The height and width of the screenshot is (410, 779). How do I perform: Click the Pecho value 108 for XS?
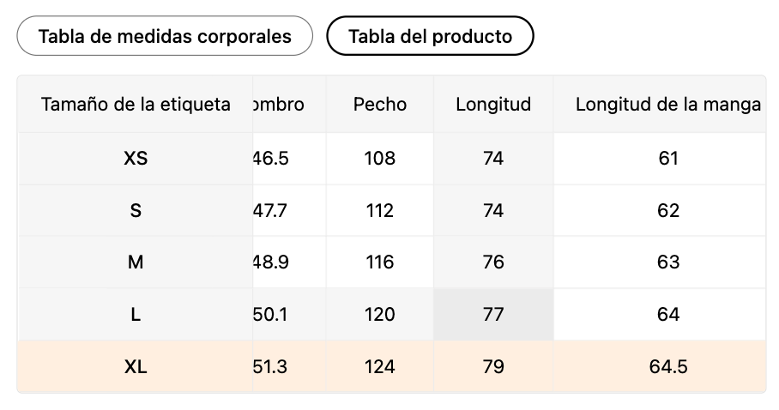click(380, 158)
